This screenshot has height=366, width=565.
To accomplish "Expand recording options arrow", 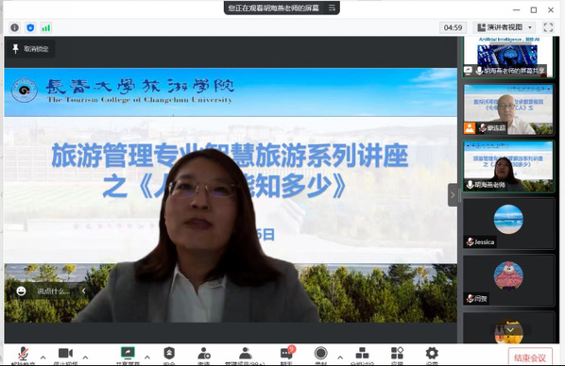I will [x=340, y=358].
